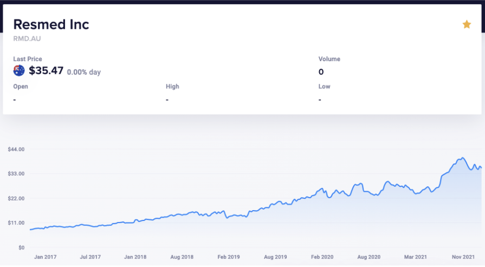Click the Feb 2019 axis label

[229, 257]
